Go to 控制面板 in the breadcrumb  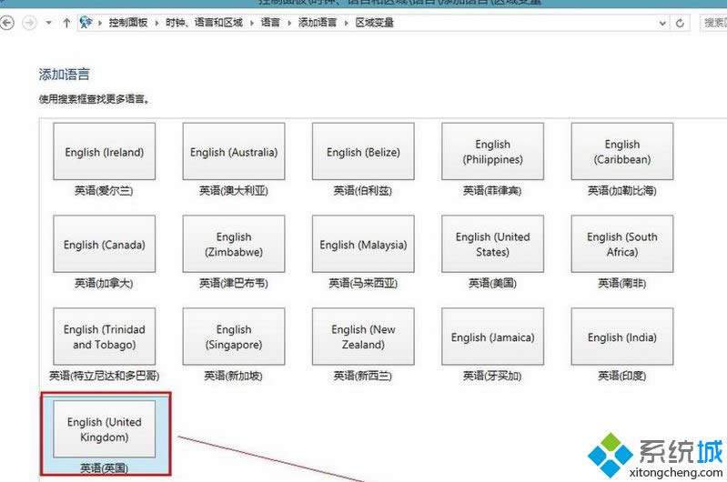point(126,23)
